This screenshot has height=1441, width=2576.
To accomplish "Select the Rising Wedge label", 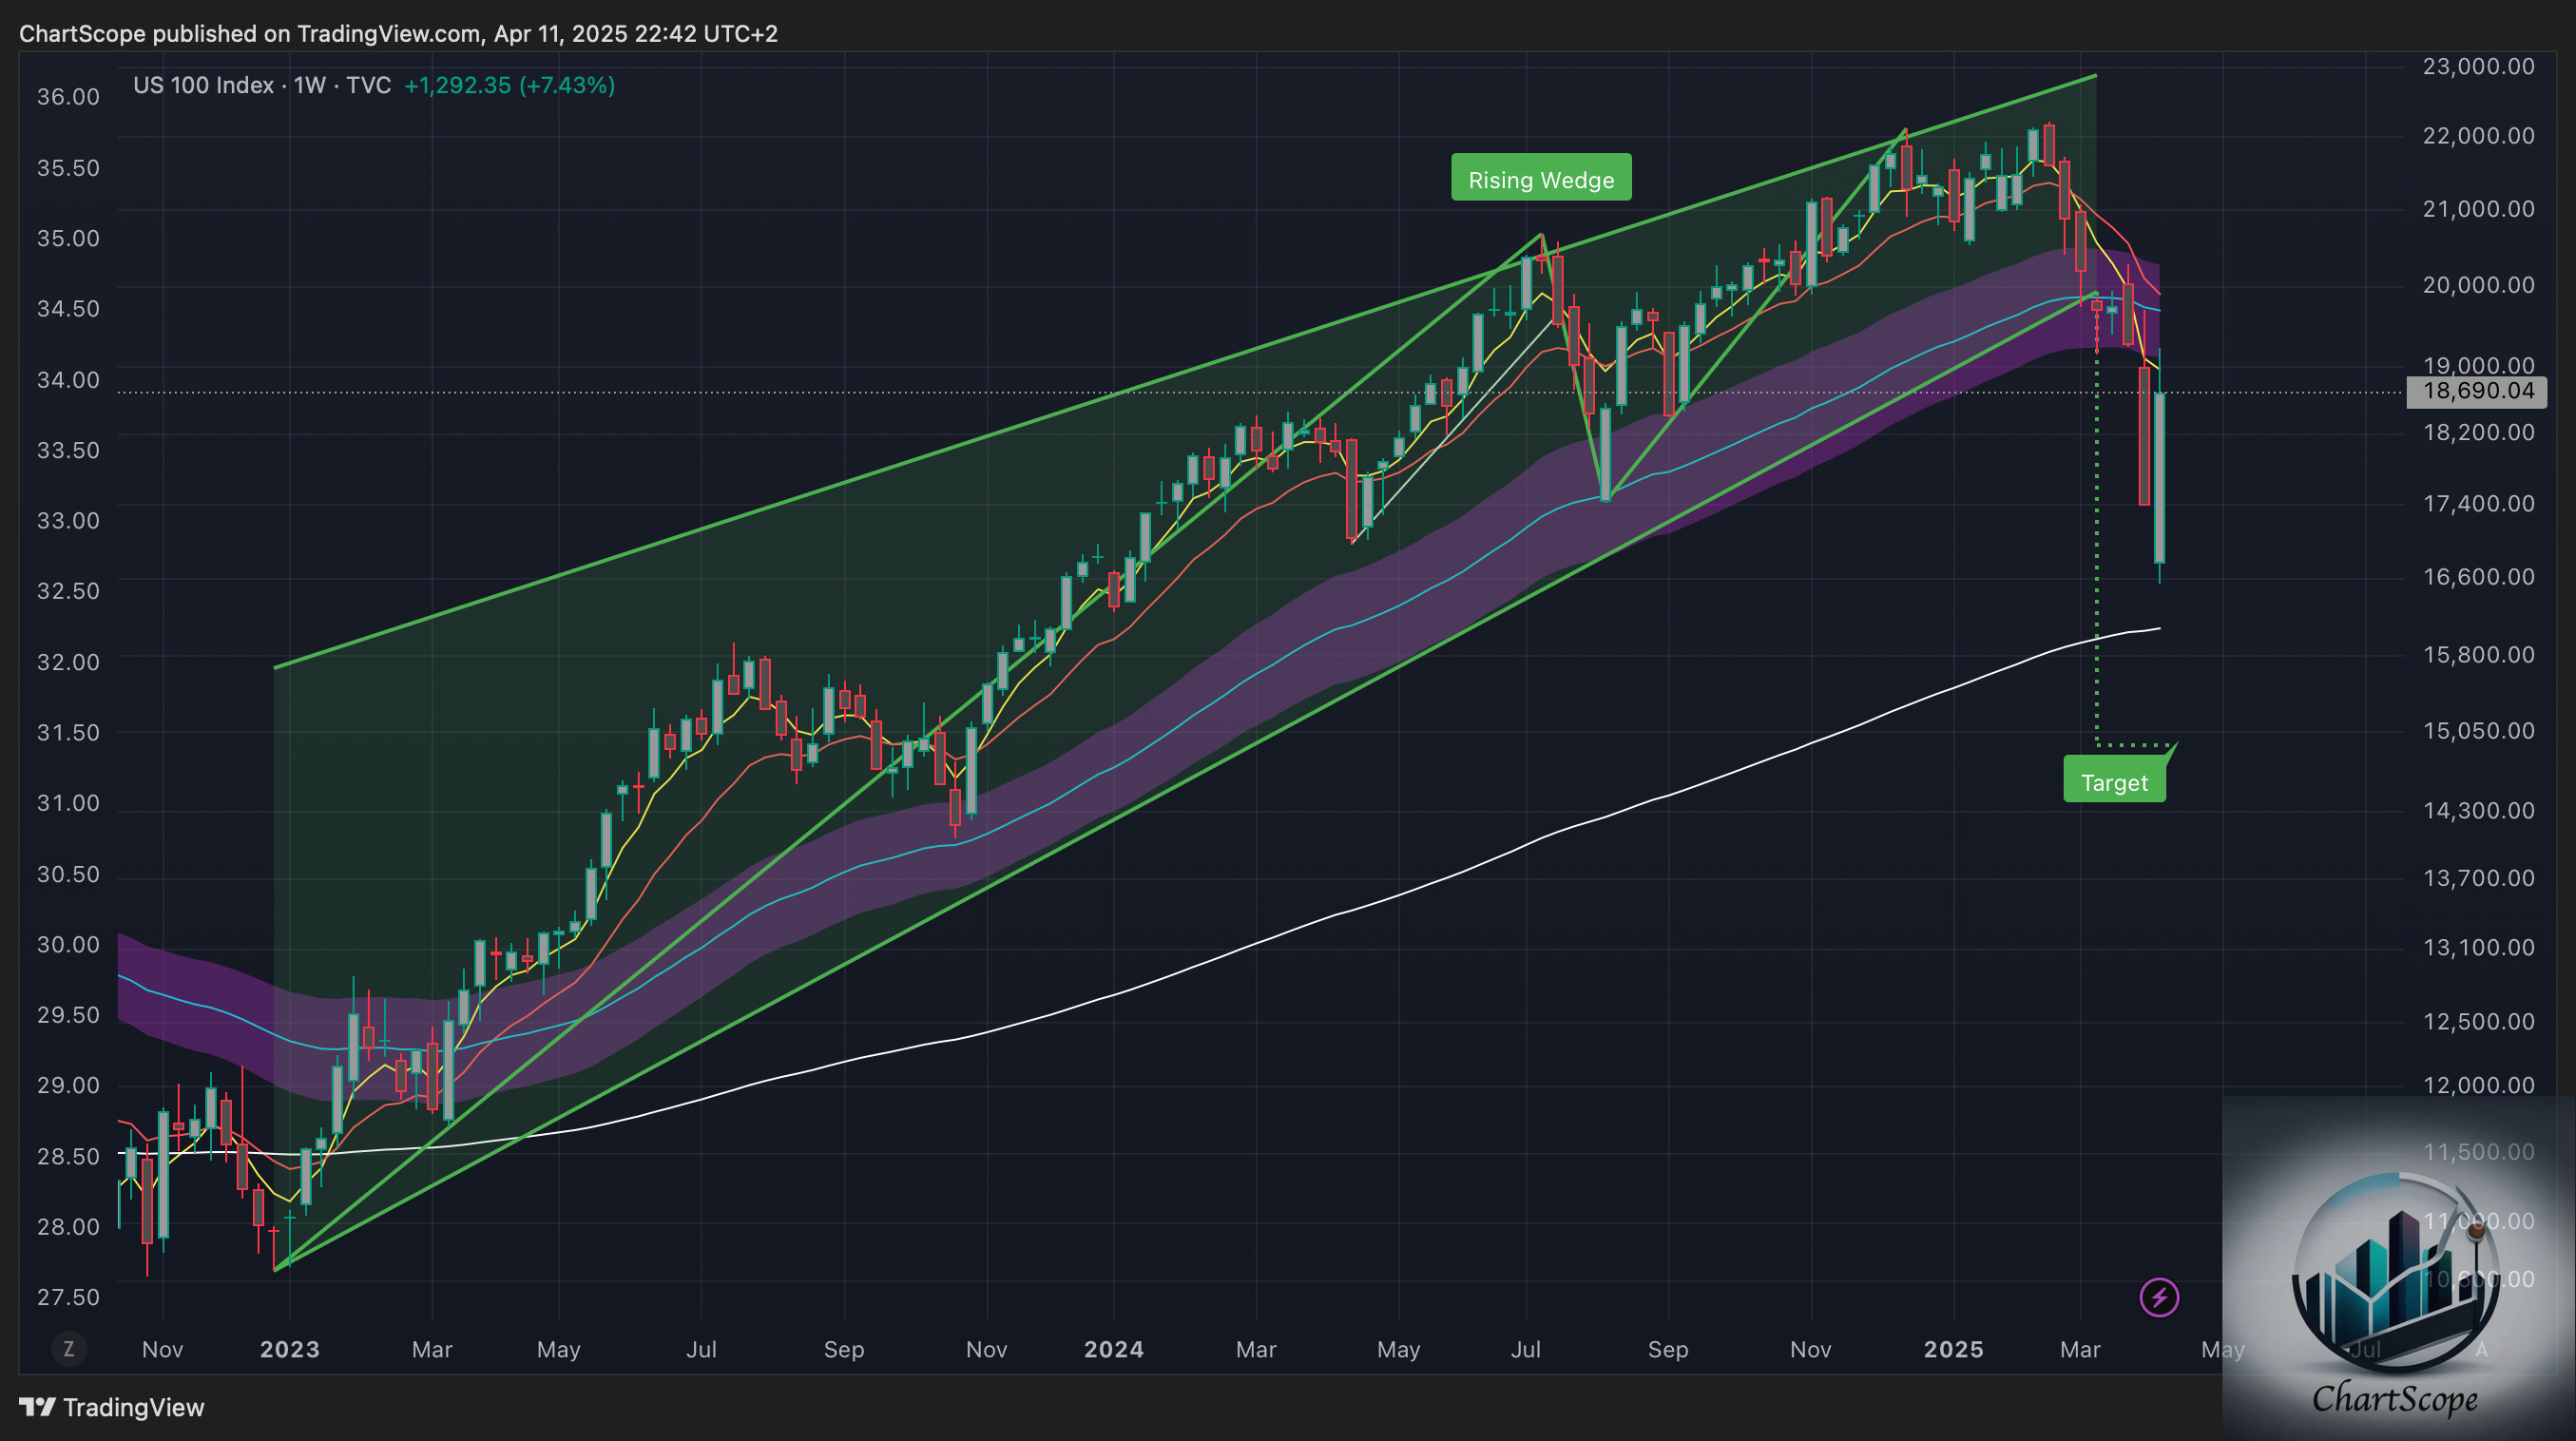I will tap(1540, 179).
